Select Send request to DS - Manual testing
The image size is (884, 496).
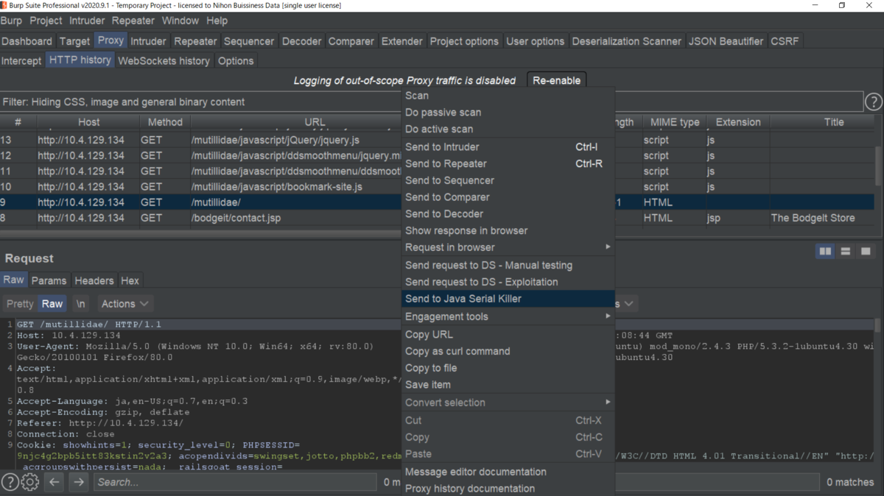[508, 265]
